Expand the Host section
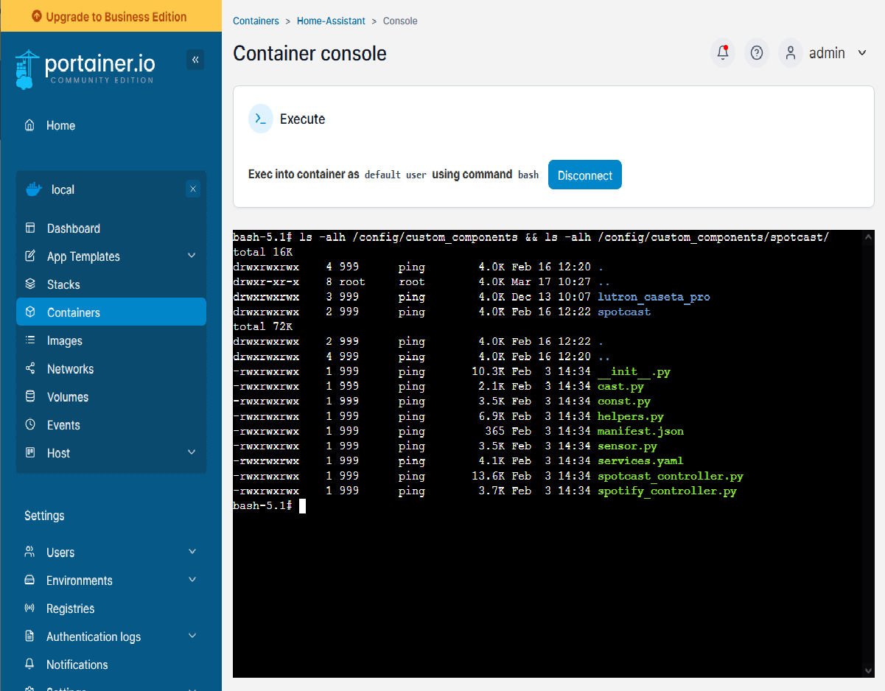The height and width of the screenshot is (691, 885). [192, 452]
